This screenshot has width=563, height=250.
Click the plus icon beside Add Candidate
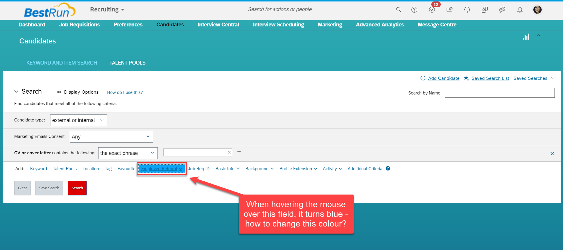pos(423,78)
